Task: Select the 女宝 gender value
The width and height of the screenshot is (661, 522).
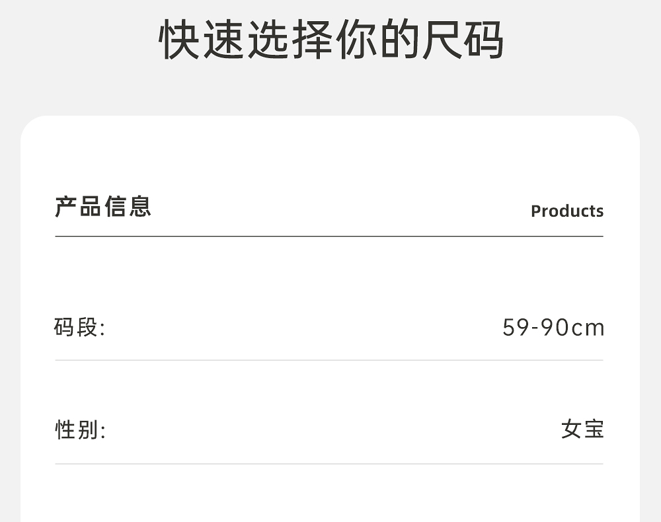Action: (x=582, y=430)
